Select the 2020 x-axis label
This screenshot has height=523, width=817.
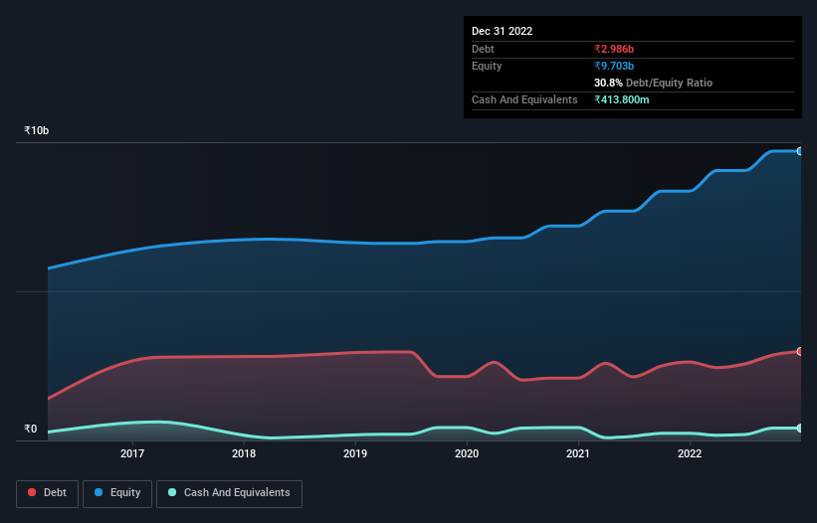point(467,453)
